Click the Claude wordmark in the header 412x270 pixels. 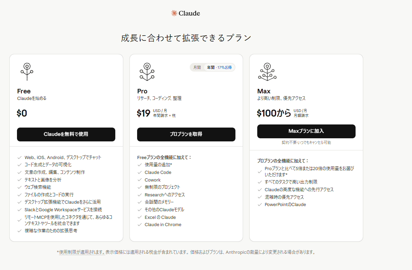point(189,13)
